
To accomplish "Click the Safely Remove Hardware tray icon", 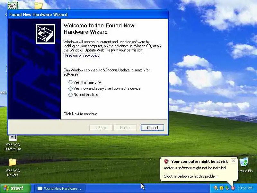I will [227, 188].
